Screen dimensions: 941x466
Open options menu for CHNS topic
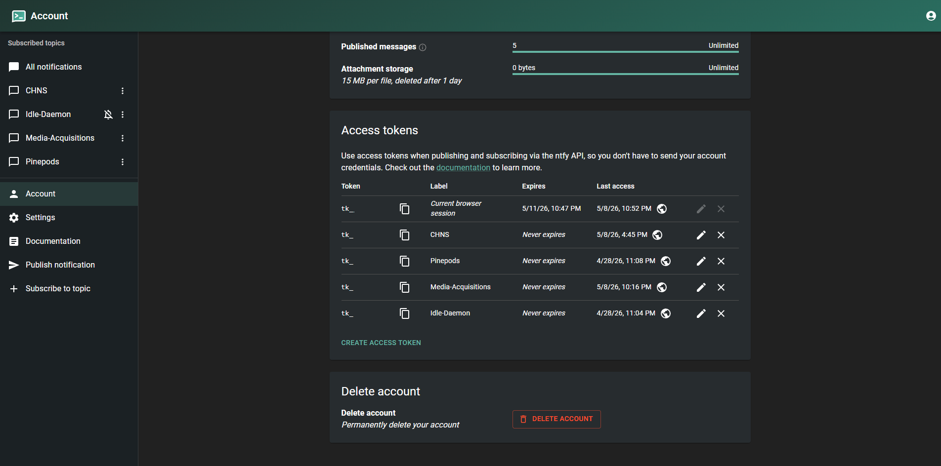pos(123,91)
